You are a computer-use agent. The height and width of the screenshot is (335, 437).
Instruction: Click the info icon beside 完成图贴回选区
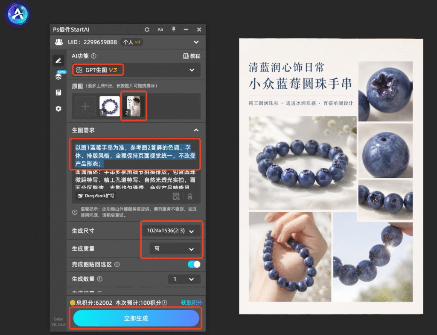click(117, 264)
